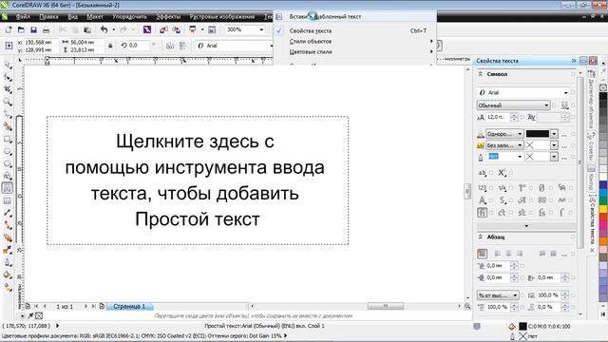Select the Ellipse tool
This screenshot has height=342, width=608.
point(8,151)
